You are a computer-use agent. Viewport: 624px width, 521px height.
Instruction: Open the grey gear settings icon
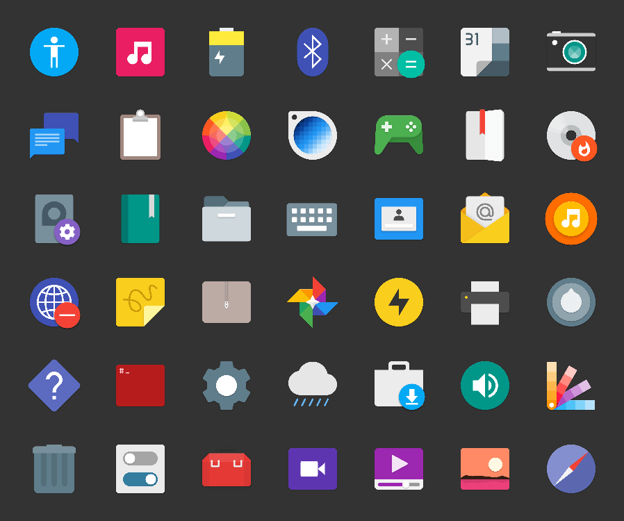(x=227, y=386)
